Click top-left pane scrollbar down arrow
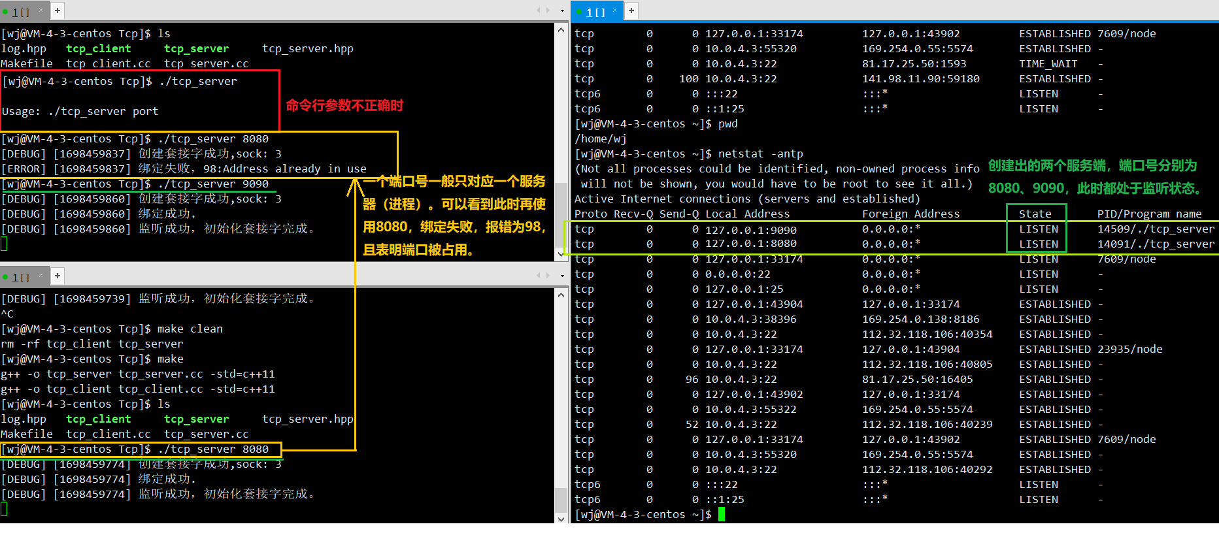 (561, 253)
